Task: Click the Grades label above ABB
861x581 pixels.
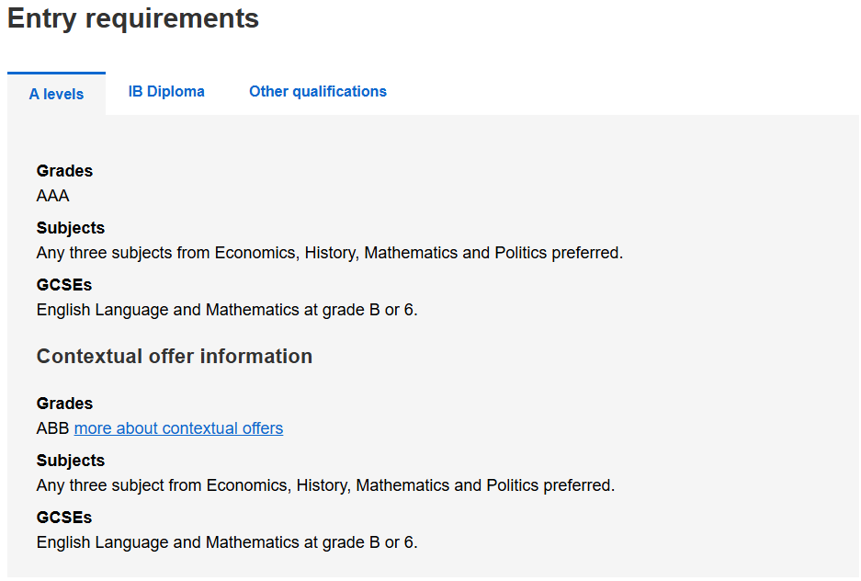Action: [64, 404]
